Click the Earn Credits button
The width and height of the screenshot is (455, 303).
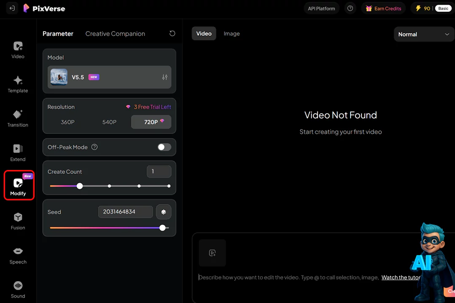[383, 8]
